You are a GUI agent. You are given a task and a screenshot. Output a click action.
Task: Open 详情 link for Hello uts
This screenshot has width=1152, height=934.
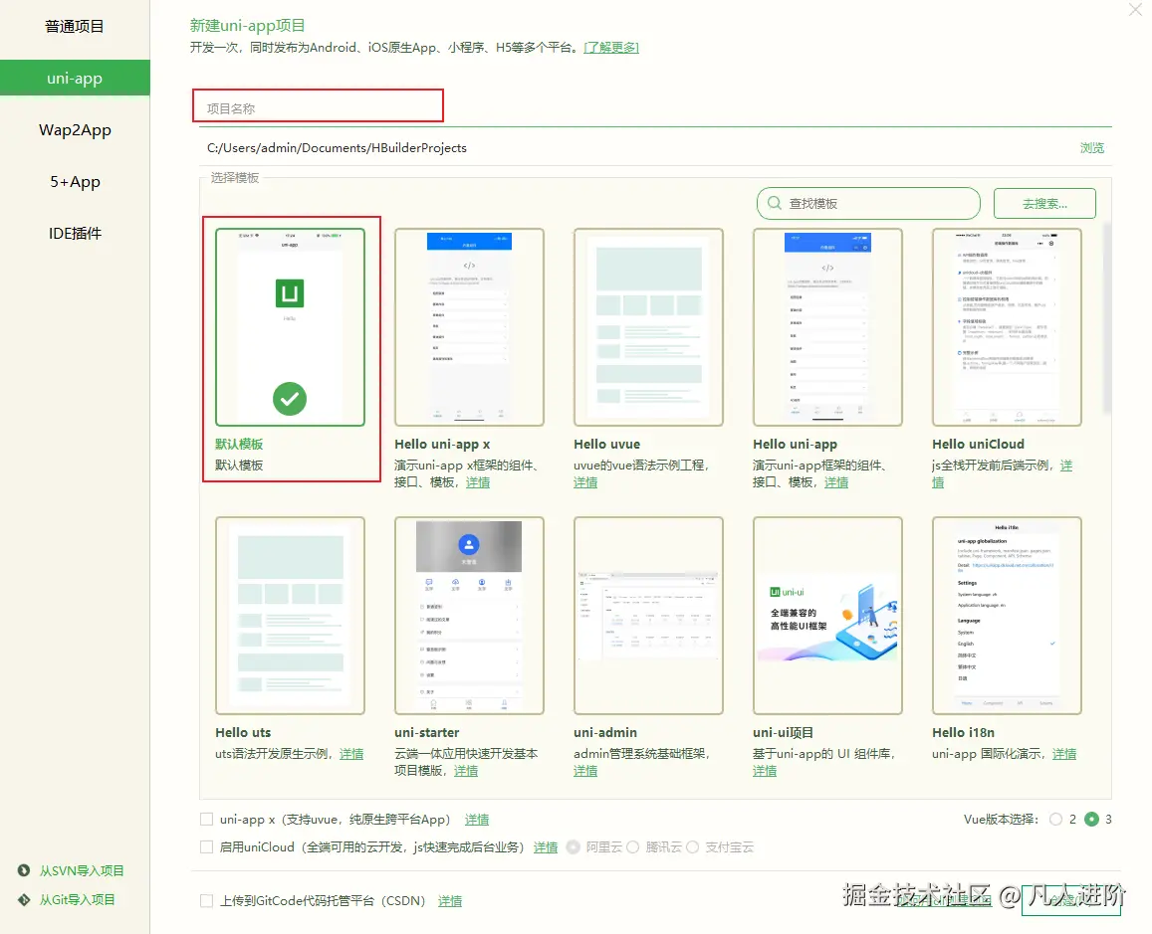pyautogui.click(x=351, y=754)
